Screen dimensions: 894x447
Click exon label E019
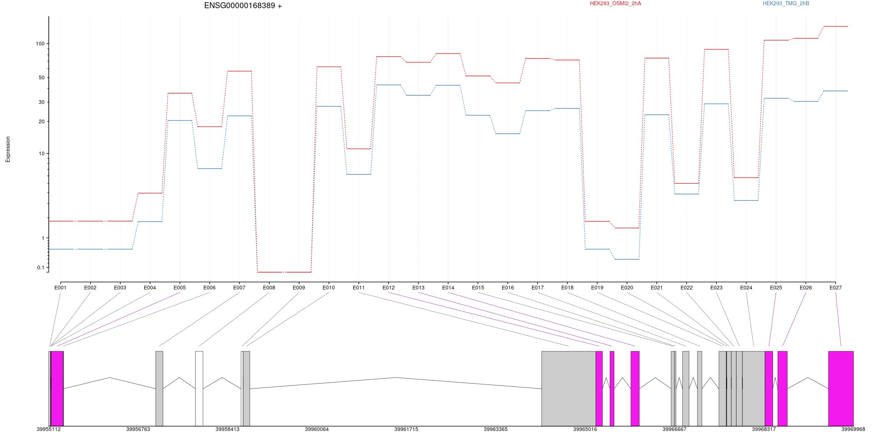(597, 288)
